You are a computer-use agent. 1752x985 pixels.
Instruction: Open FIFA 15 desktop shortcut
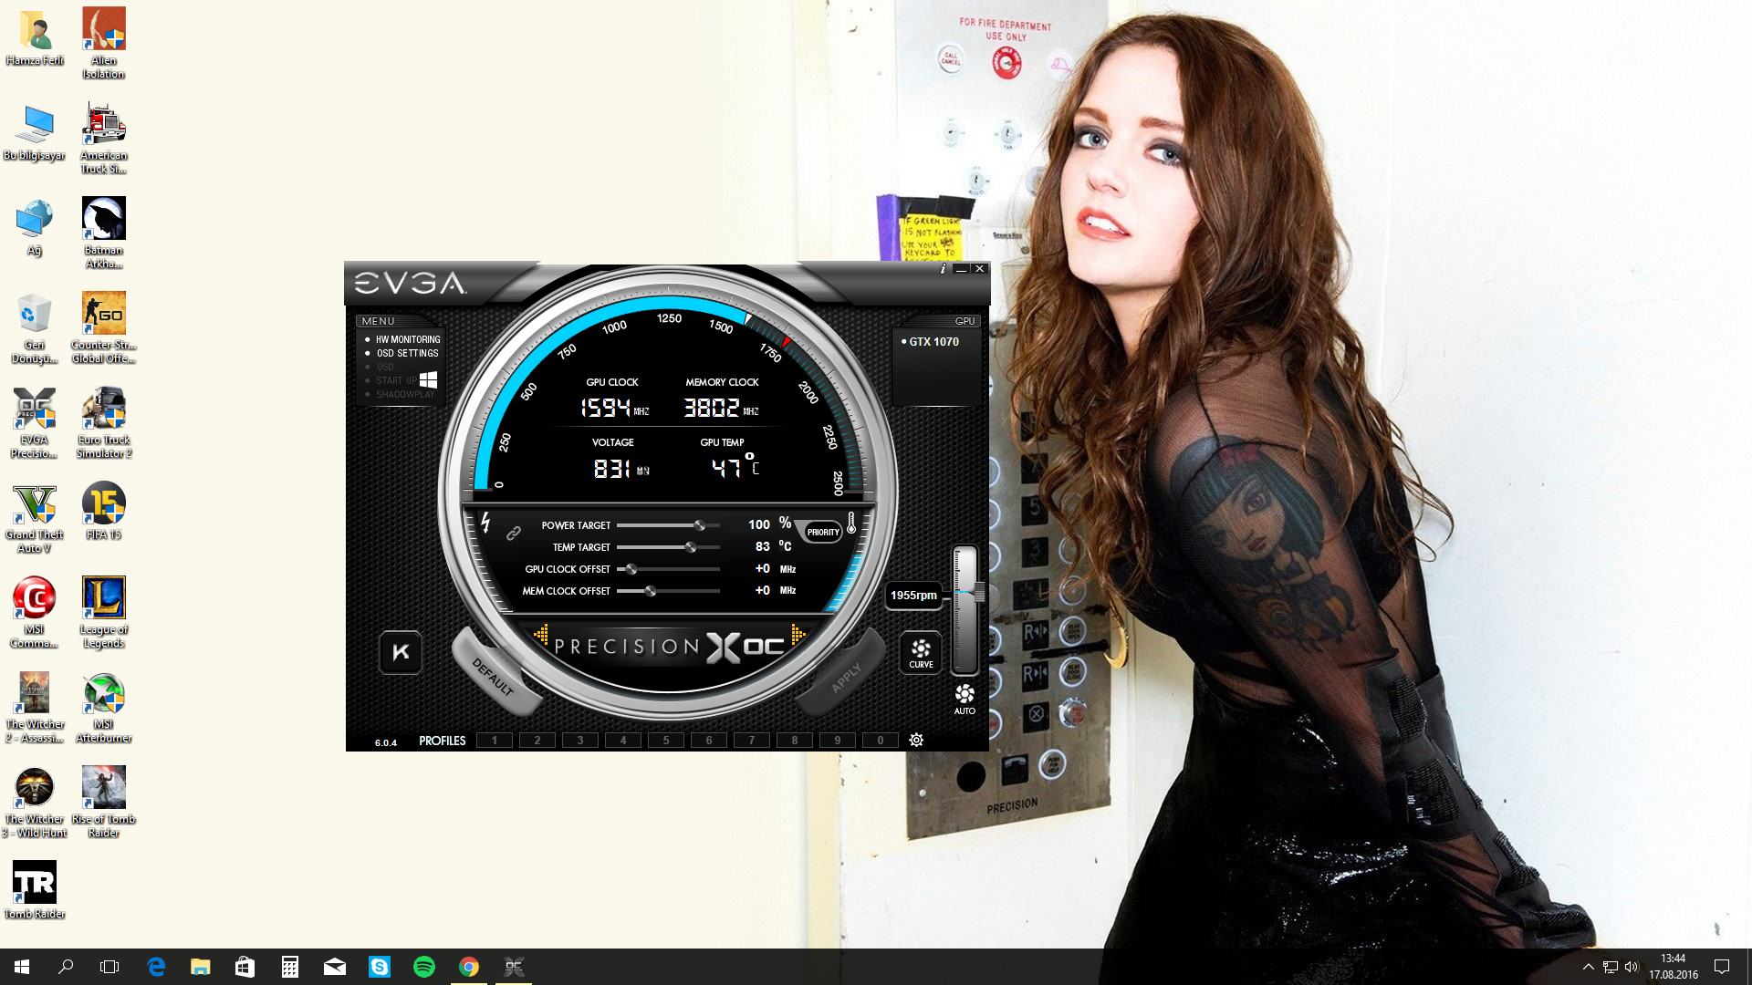(104, 511)
